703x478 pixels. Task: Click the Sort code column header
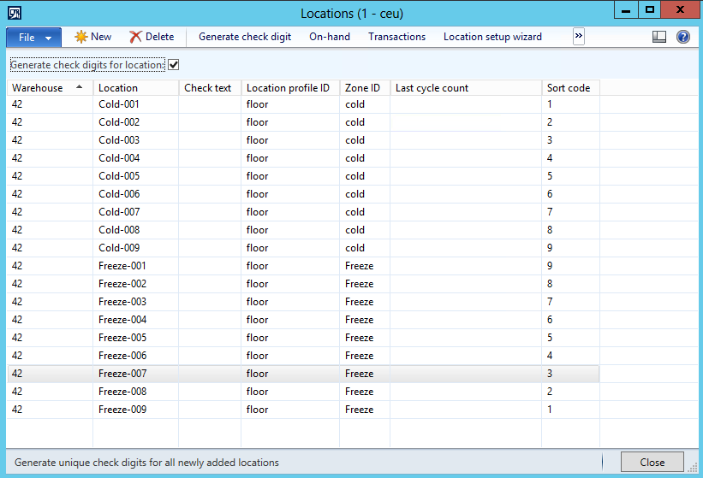pos(569,88)
